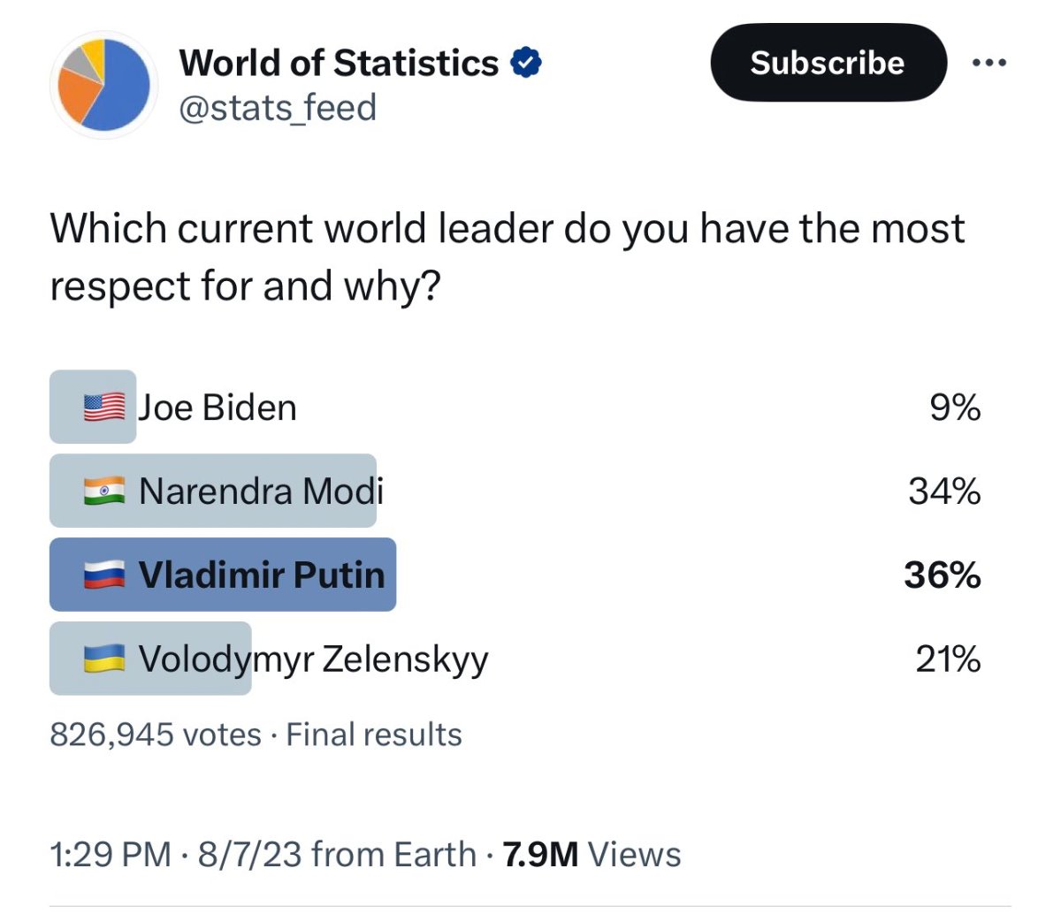The image size is (1061, 914).
Task: Open the three-dot more options menu
Action: [988, 64]
